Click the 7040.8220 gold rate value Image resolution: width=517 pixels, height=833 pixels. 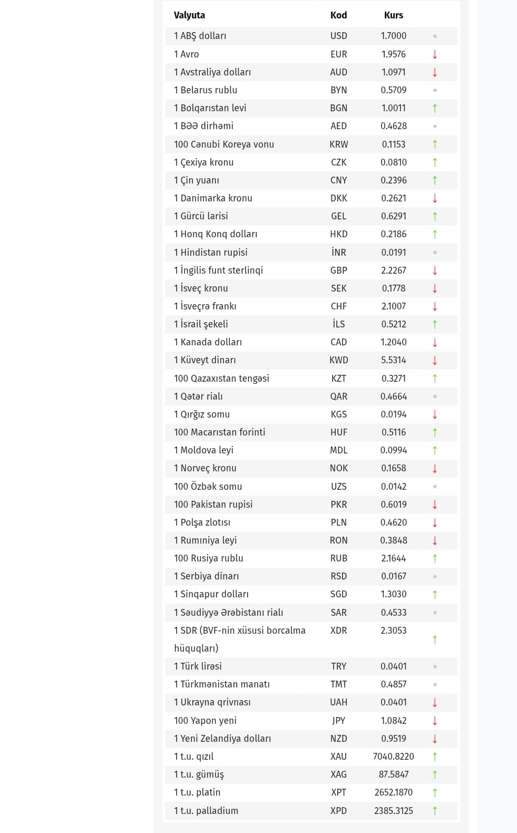point(393,757)
